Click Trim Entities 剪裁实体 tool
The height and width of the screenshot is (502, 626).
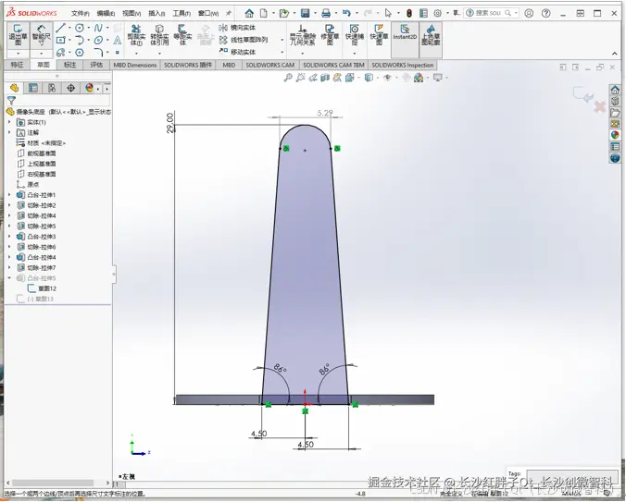(136, 35)
